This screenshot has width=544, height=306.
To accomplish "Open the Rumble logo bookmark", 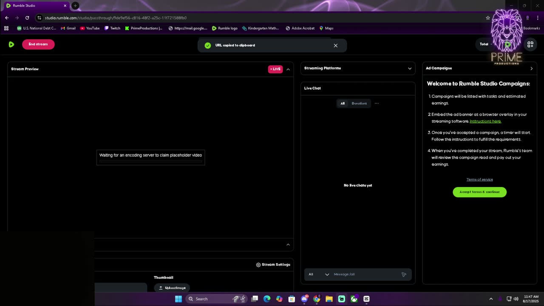I will (x=225, y=28).
